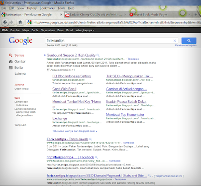Switch to the Ladusa Chang-Ou violinist tab
This screenshot has height=186, width=201.
click(x=96, y=15)
